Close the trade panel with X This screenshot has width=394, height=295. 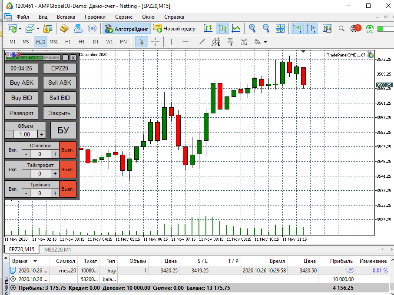pyautogui.click(x=73, y=58)
